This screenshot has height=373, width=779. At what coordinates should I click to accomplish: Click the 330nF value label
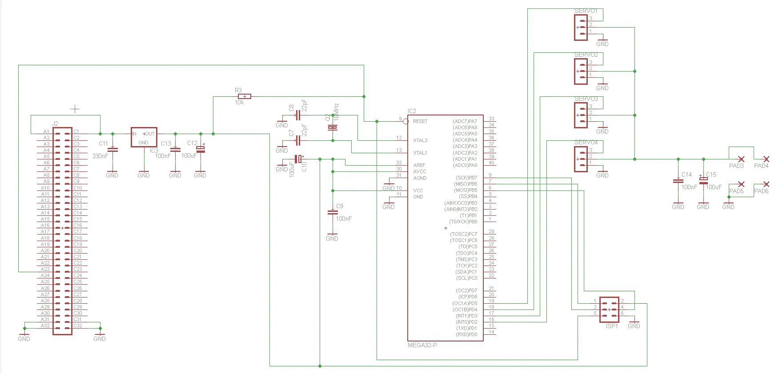click(100, 156)
